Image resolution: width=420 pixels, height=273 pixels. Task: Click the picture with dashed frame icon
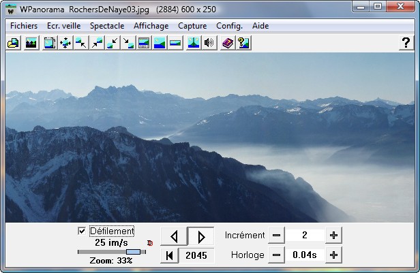(x=50, y=43)
